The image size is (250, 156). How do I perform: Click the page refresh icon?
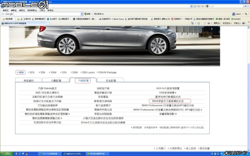point(198,6)
